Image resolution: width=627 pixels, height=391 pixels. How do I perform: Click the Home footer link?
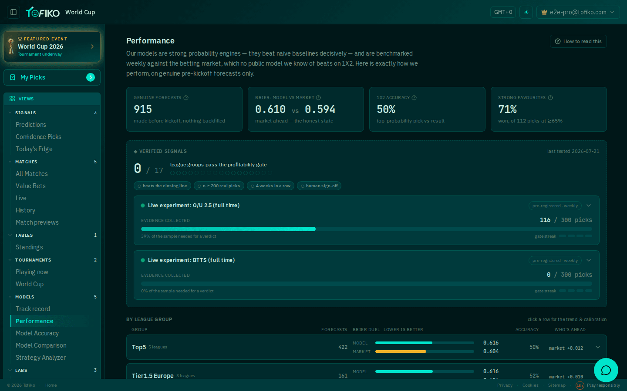(51, 385)
